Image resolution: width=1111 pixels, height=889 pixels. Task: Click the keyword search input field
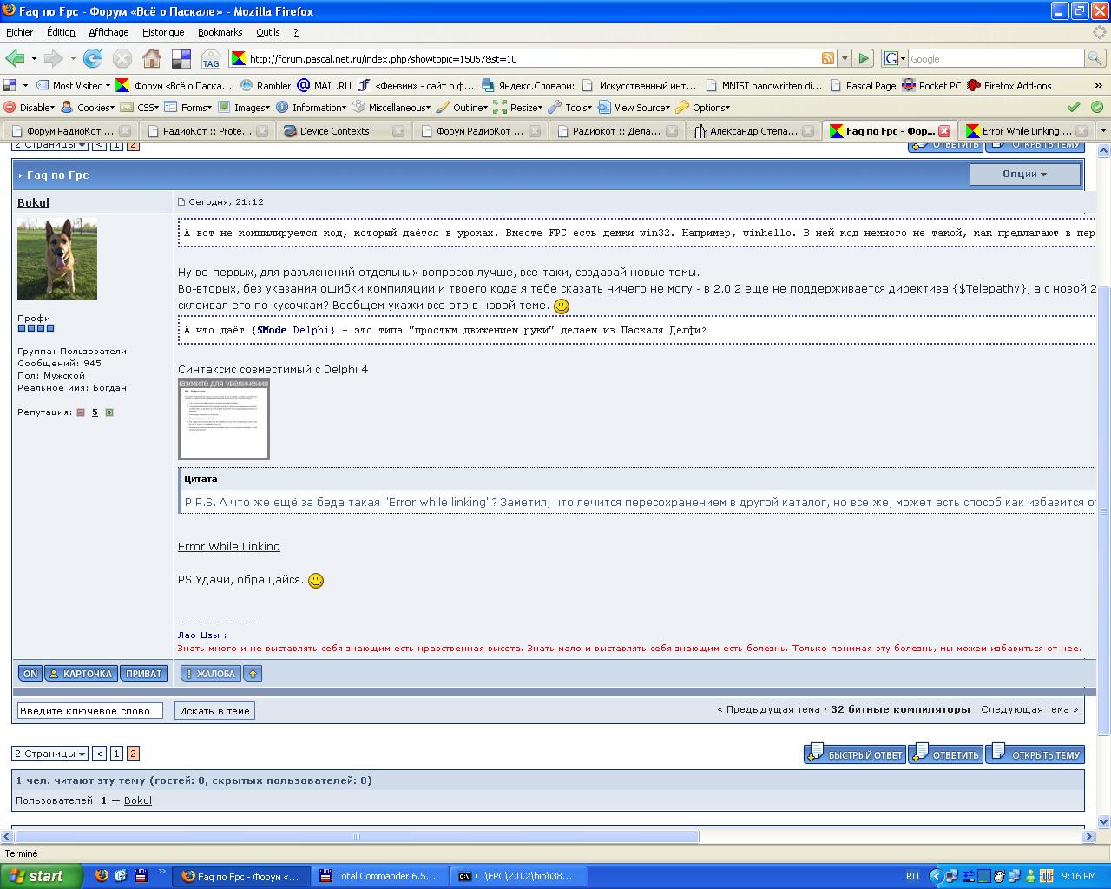(x=90, y=710)
